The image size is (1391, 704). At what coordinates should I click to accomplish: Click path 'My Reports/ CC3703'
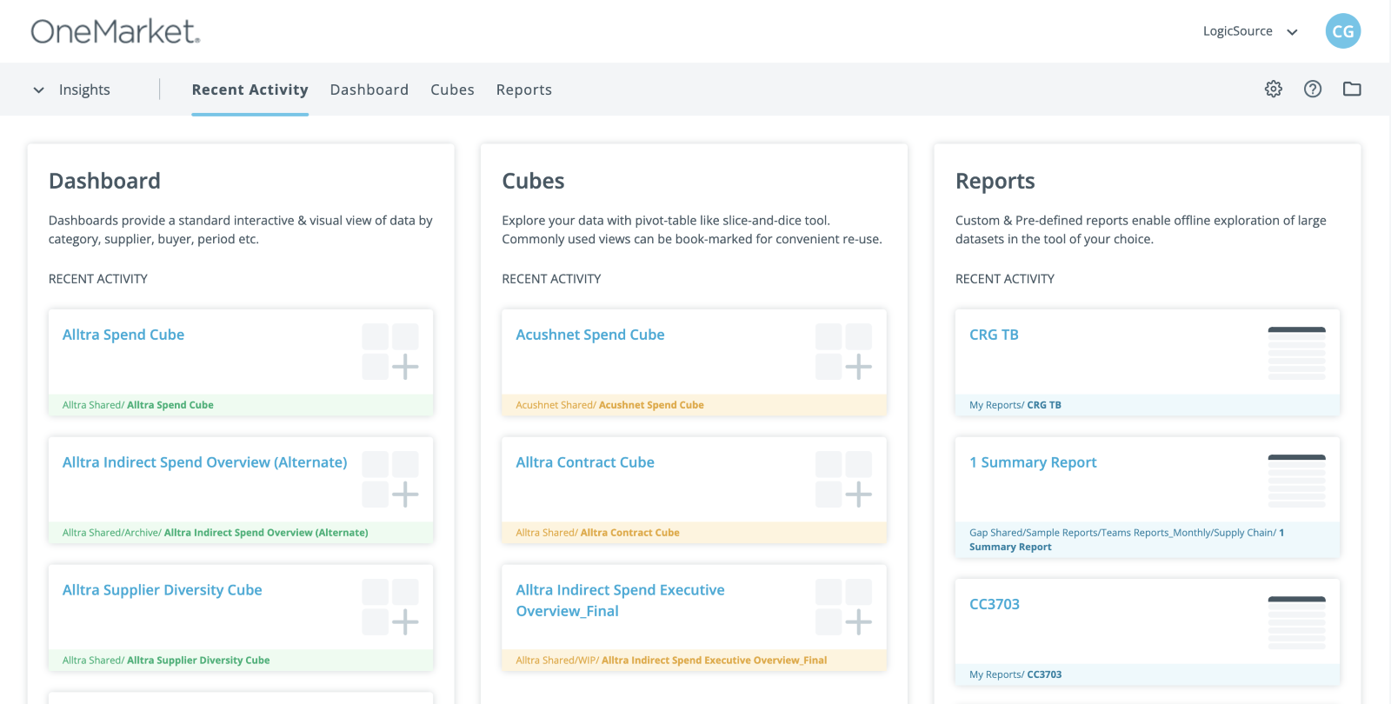click(x=1015, y=674)
